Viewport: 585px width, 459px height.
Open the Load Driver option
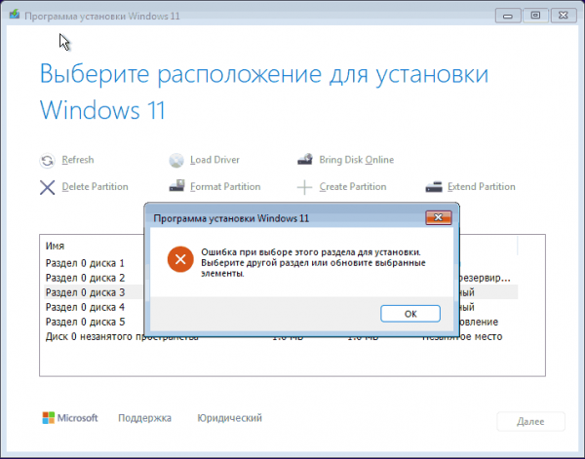point(214,160)
